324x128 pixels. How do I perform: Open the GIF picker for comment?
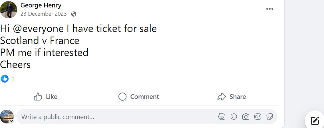tap(258, 117)
